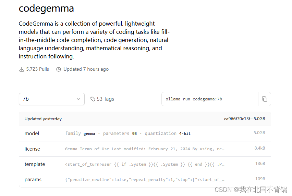
Task: Click the 5,723 Pulls count
Action: [x=37, y=69]
